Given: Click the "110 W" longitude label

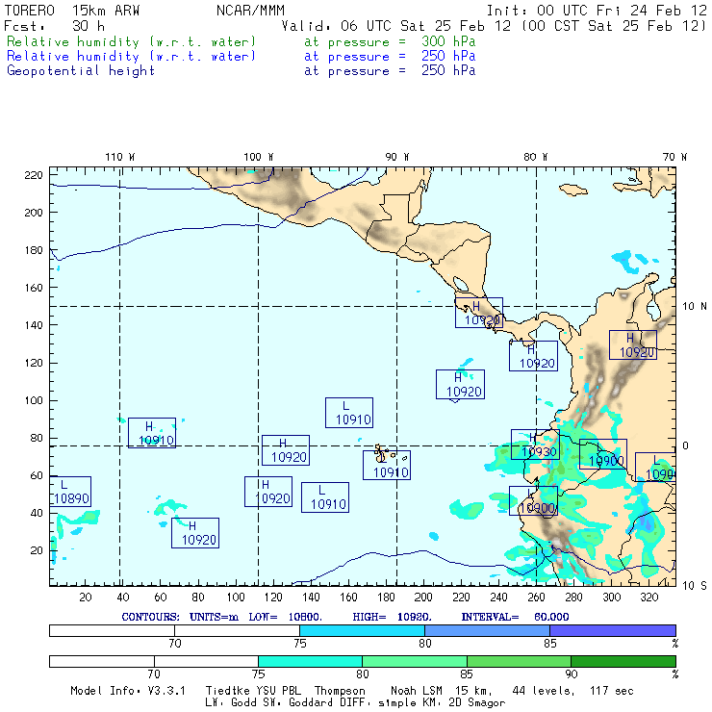Looking at the screenshot, I should click(120, 157).
